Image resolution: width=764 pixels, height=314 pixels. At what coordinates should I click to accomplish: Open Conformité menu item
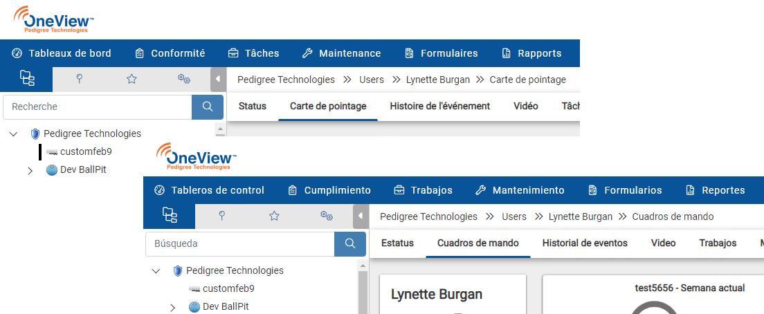170,53
